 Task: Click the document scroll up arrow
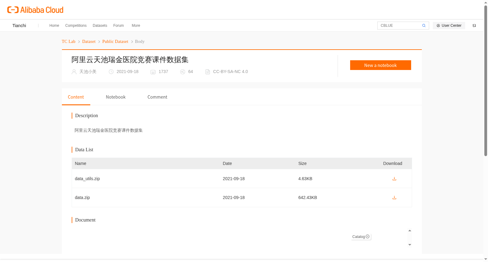click(x=410, y=230)
